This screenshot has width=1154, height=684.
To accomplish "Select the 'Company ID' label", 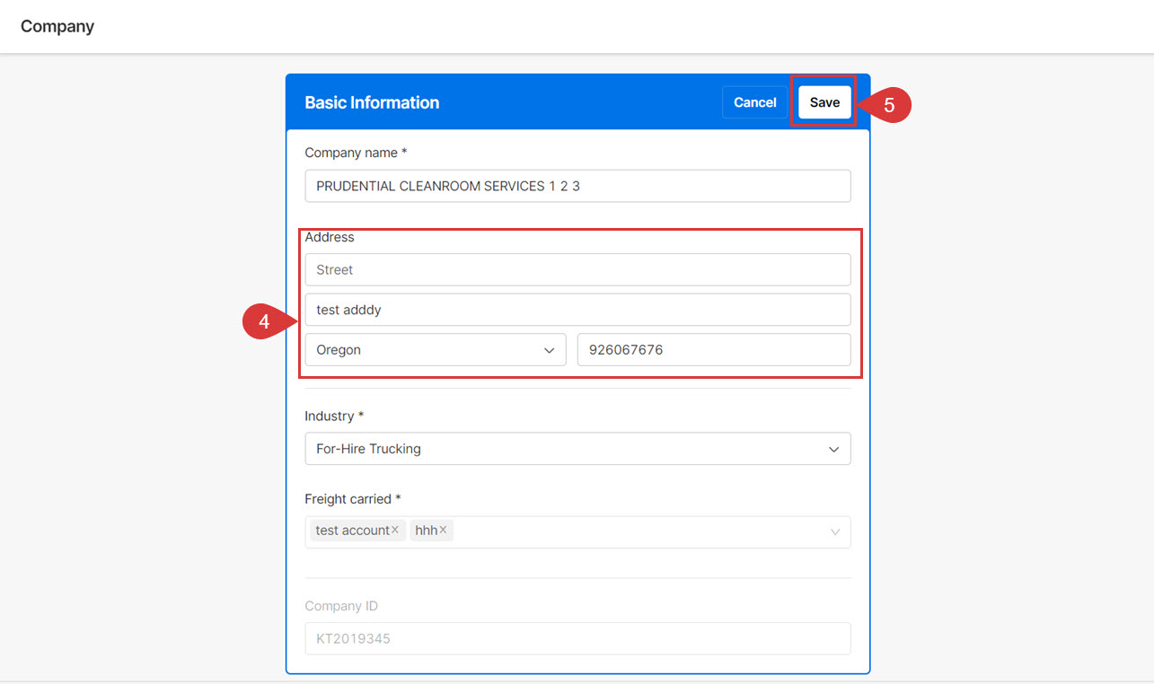I will click(x=341, y=606).
